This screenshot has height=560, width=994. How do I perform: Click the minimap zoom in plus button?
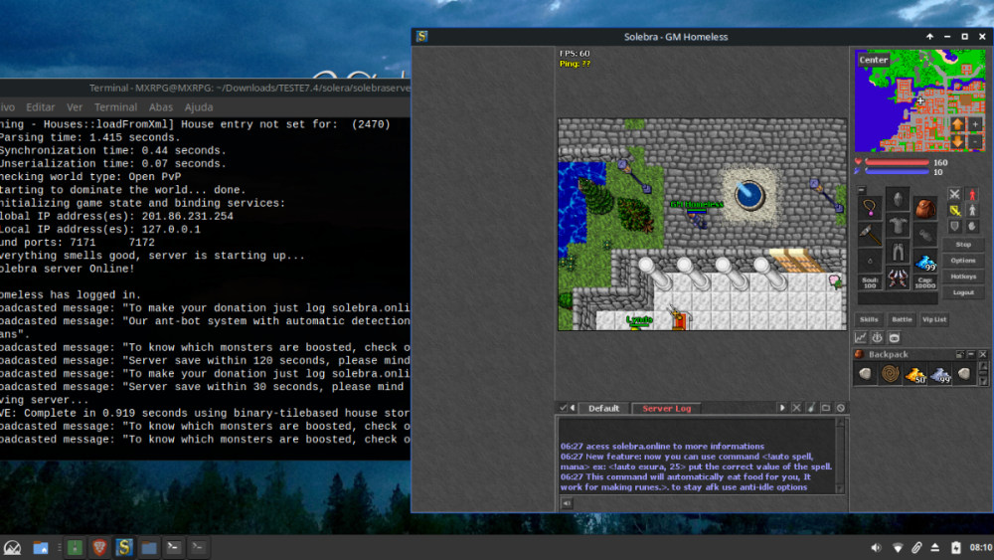(976, 125)
